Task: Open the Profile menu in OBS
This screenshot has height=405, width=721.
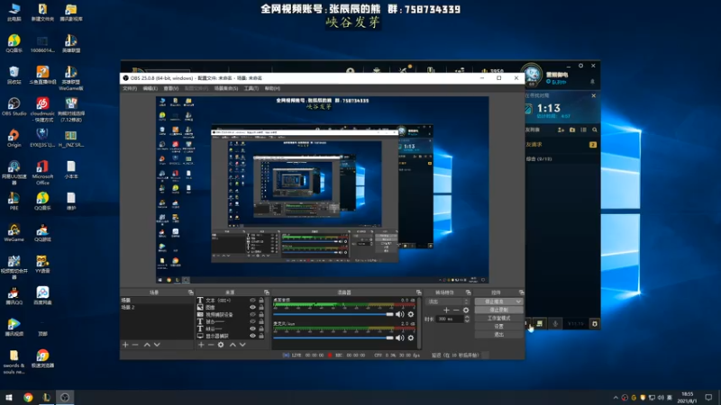Action: click(x=196, y=88)
